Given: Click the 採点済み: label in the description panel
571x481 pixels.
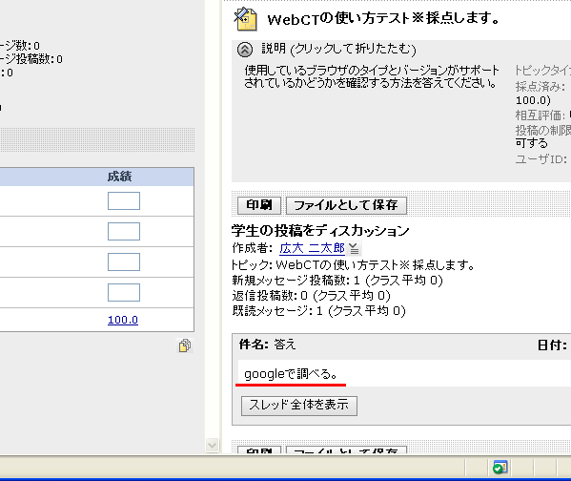Looking at the screenshot, I should tap(540, 87).
